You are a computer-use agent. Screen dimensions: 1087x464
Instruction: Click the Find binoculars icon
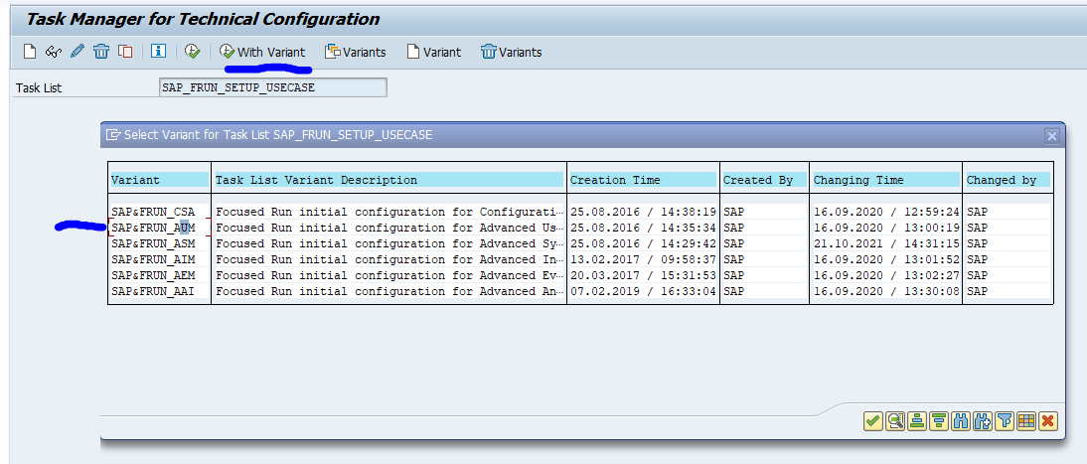pyautogui.click(x=960, y=420)
